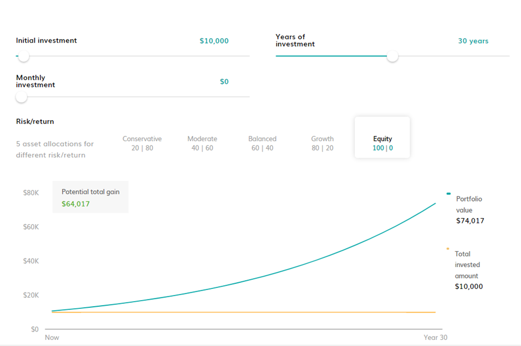The image size is (521, 346).
Task: Choose the Growth 80 | 20 option
Action: (323, 143)
